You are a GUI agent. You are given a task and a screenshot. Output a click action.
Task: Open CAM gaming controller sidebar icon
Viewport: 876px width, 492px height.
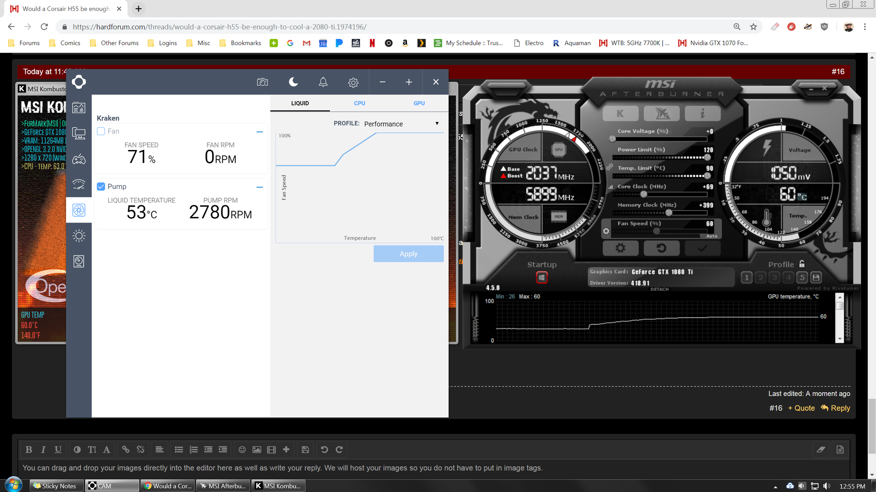(x=79, y=159)
